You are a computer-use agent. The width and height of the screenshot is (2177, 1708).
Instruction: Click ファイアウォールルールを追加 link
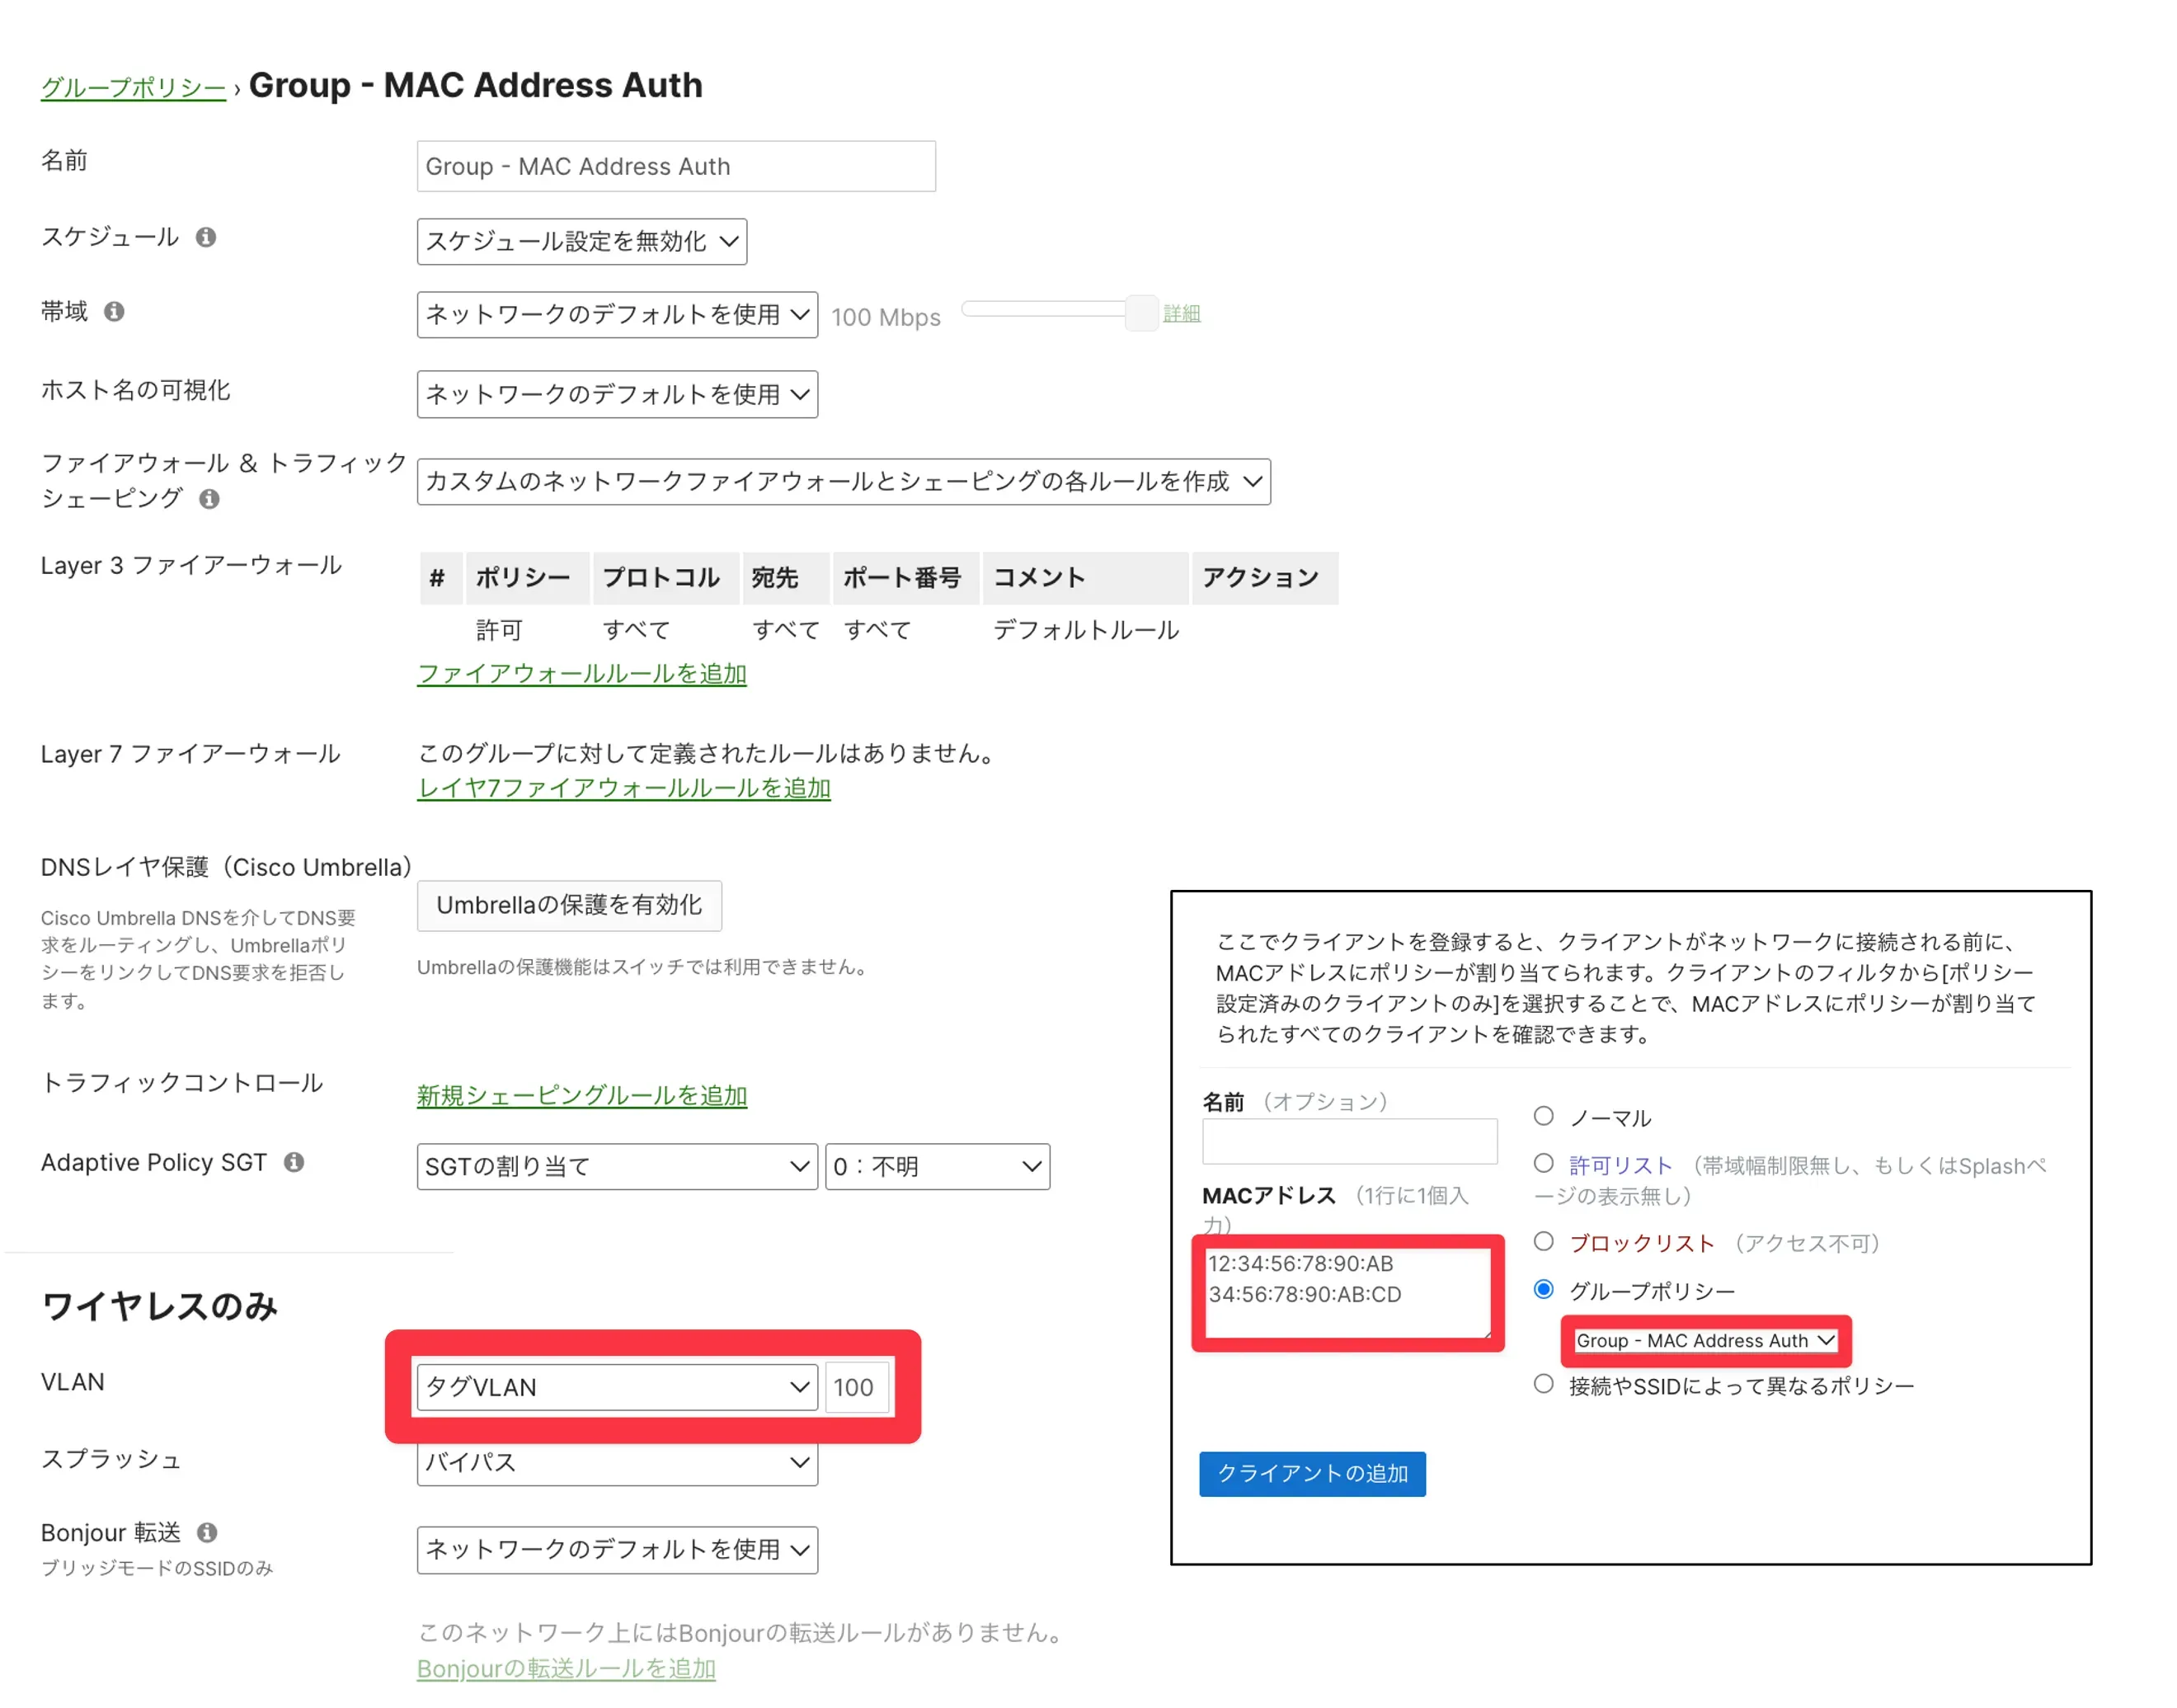582,674
